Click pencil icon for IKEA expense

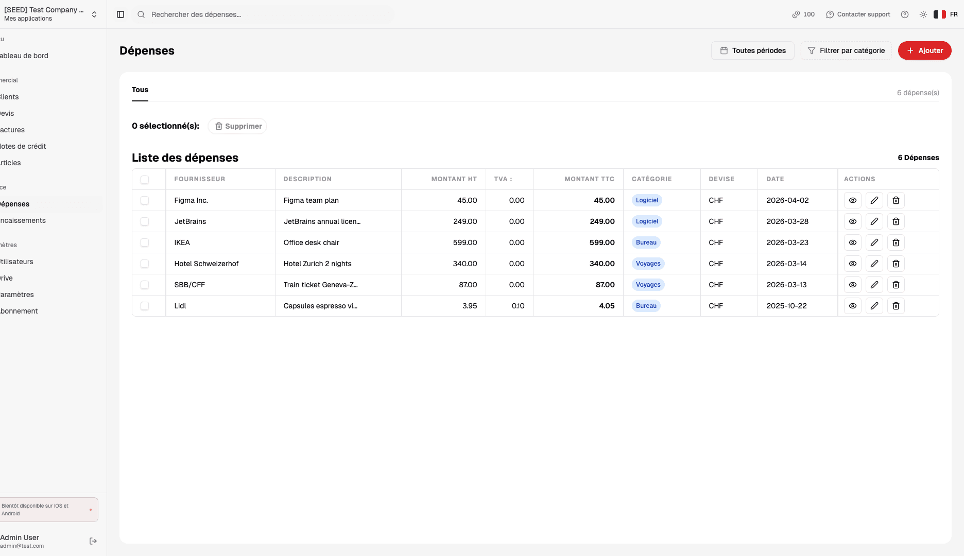[874, 242]
